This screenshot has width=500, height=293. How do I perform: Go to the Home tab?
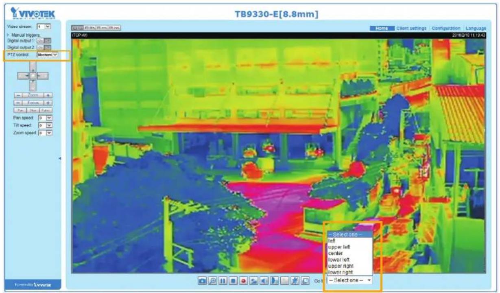[382, 28]
